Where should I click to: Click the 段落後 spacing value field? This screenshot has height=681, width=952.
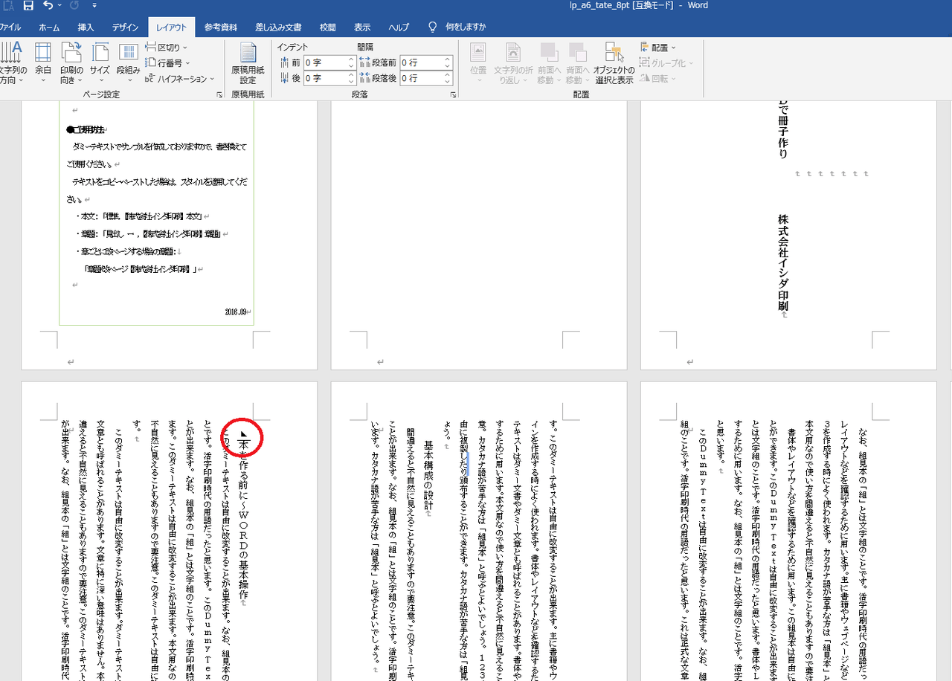pos(422,78)
